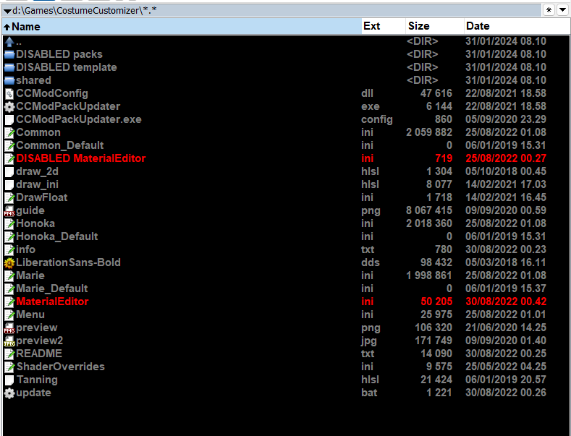Select the DrawFloat file name
This screenshot has height=436, width=571.
(41, 197)
